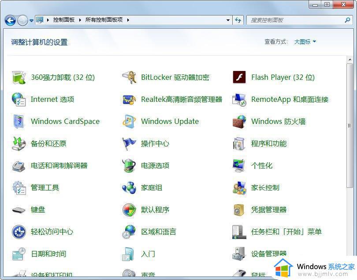Maximize the Control Panel window
The width and height of the screenshot is (357, 280).
(327, 4)
